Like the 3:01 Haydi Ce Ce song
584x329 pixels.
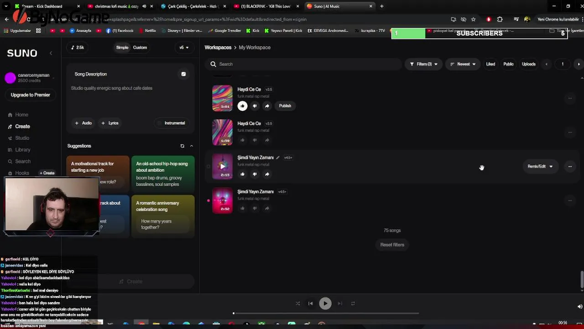[242, 106]
